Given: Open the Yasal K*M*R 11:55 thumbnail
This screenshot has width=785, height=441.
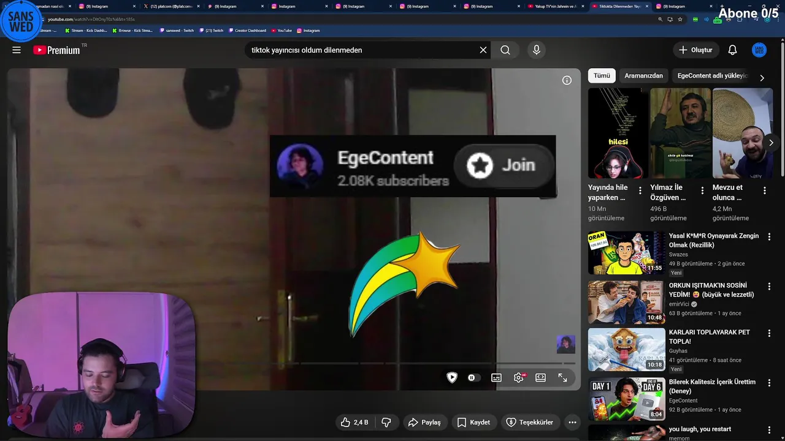Looking at the screenshot, I should (x=626, y=252).
